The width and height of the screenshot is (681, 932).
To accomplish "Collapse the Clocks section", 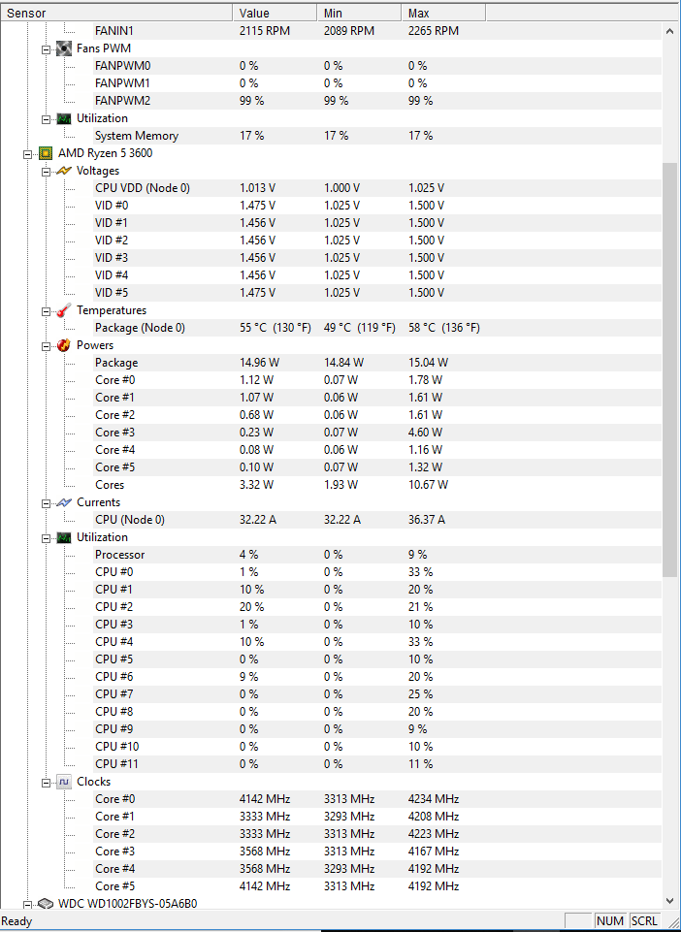I will coord(46,783).
